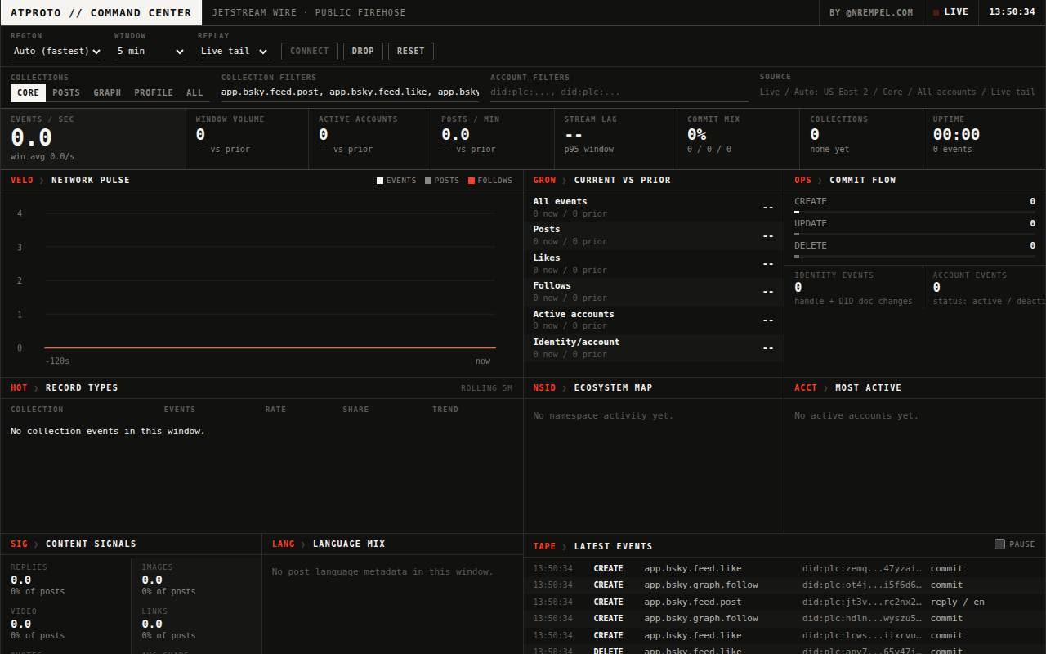Screen dimensions: 1046x654
Task: Toggle the POSTS legend swatch
Action: click(428, 181)
